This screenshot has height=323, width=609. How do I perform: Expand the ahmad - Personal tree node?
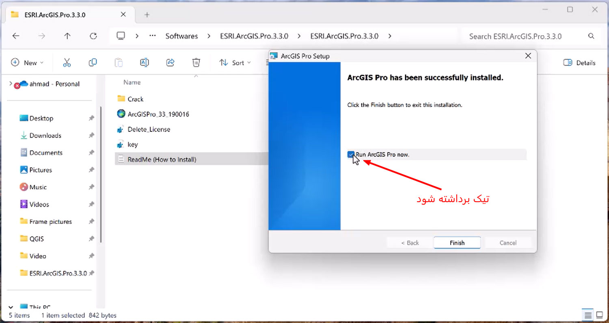point(11,84)
